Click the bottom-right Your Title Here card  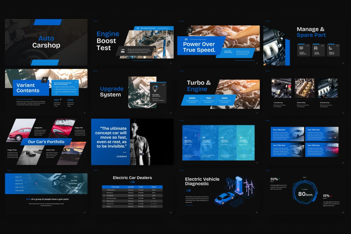(322, 149)
